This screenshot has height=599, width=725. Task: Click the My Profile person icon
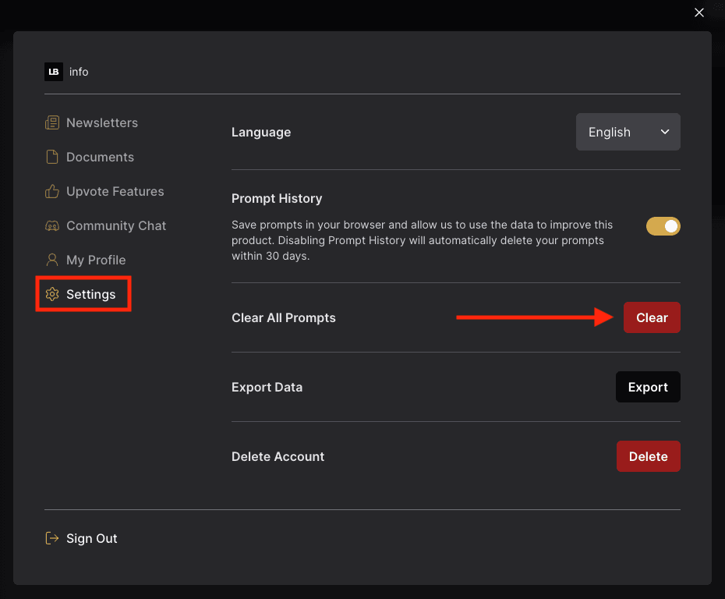(x=52, y=260)
